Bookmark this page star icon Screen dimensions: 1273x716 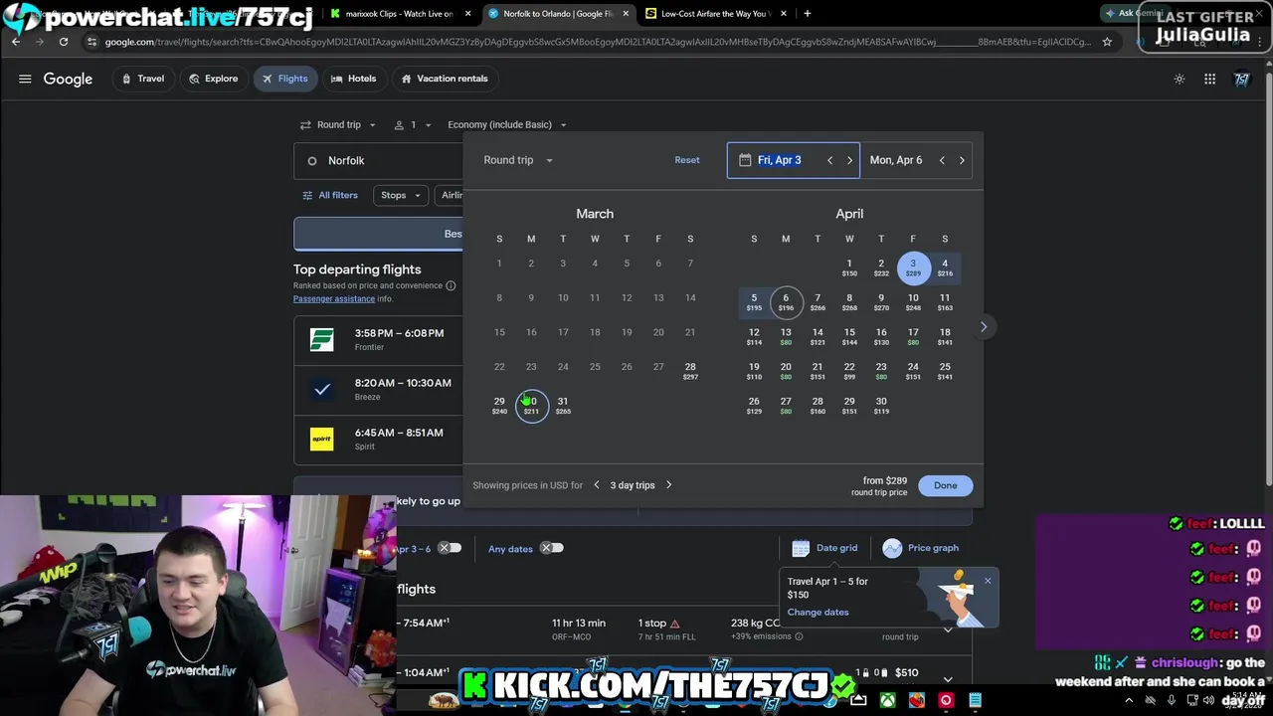1107,42
